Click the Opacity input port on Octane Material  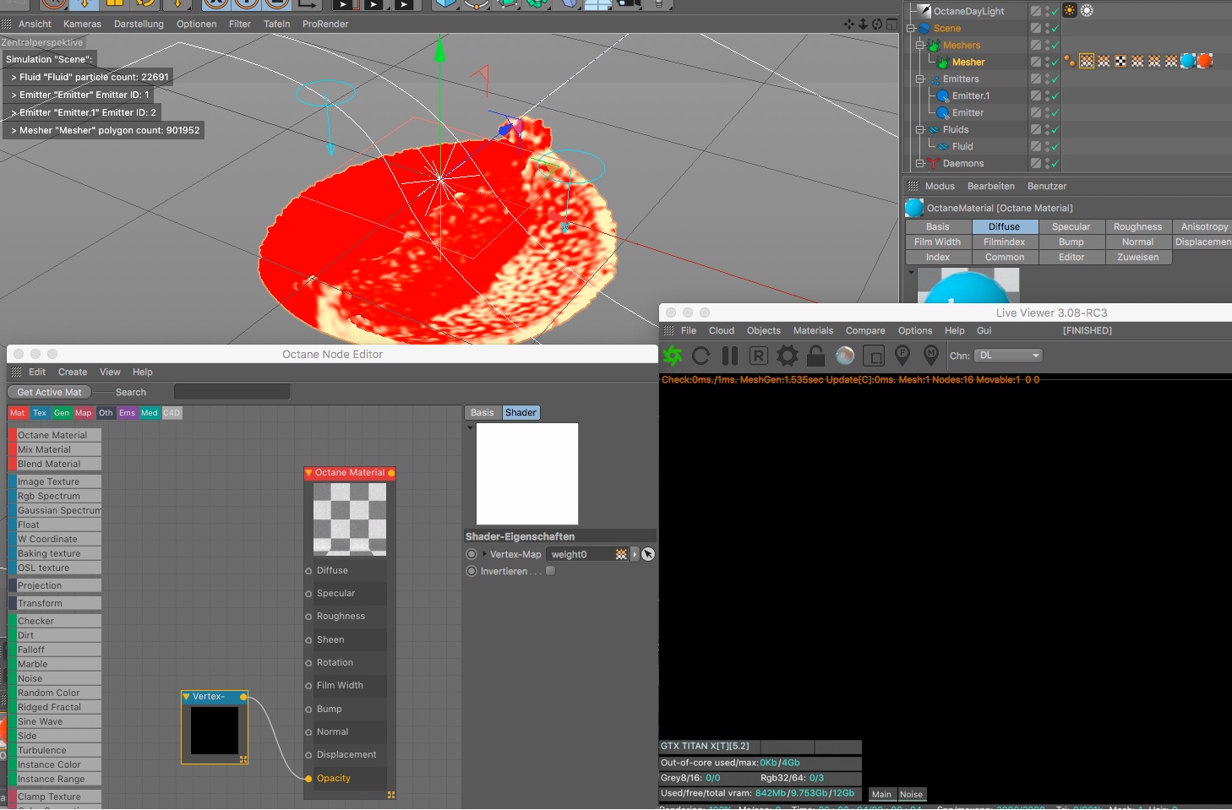(x=308, y=779)
